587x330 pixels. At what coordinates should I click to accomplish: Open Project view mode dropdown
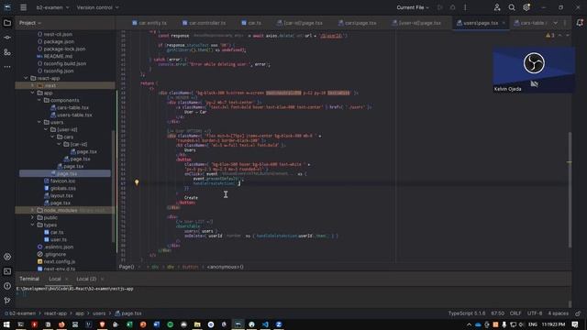(x=30, y=23)
